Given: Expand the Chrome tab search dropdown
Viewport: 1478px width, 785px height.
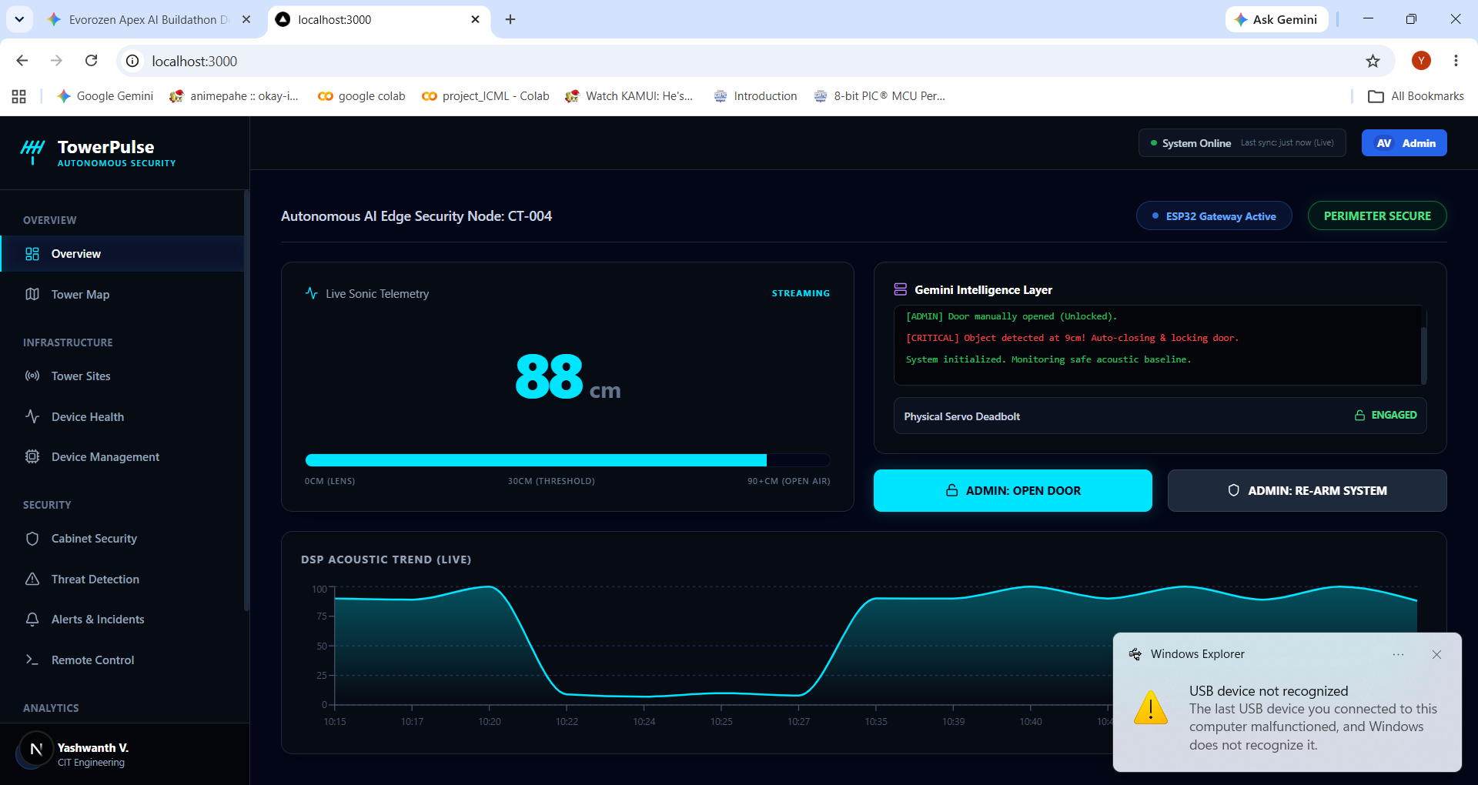Looking at the screenshot, I should 19,20.
